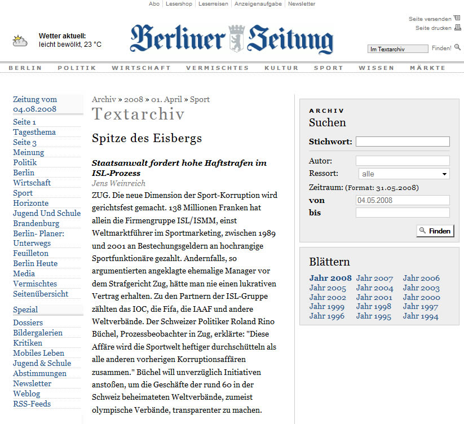The width and height of the screenshot is (464, 424).
Task: Open RSS-Feeds sidebar link
Action: pyautogui.click(x=32, y=404)
